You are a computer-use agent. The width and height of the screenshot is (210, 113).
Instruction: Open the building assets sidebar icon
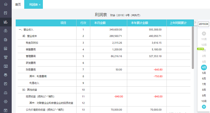click(6, 40)
